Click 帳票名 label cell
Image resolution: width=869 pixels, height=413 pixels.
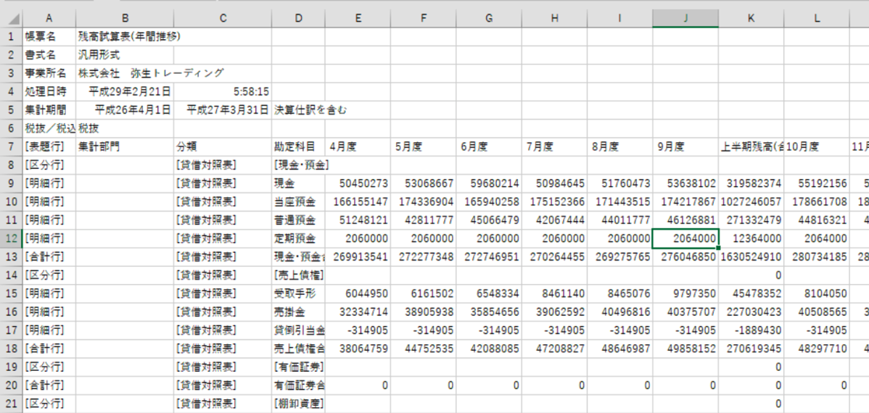pyautogui.click(x=49, y=37)
